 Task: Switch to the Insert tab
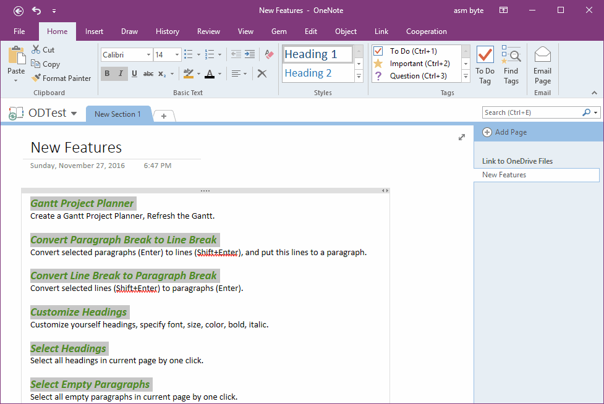pos(94,32)
